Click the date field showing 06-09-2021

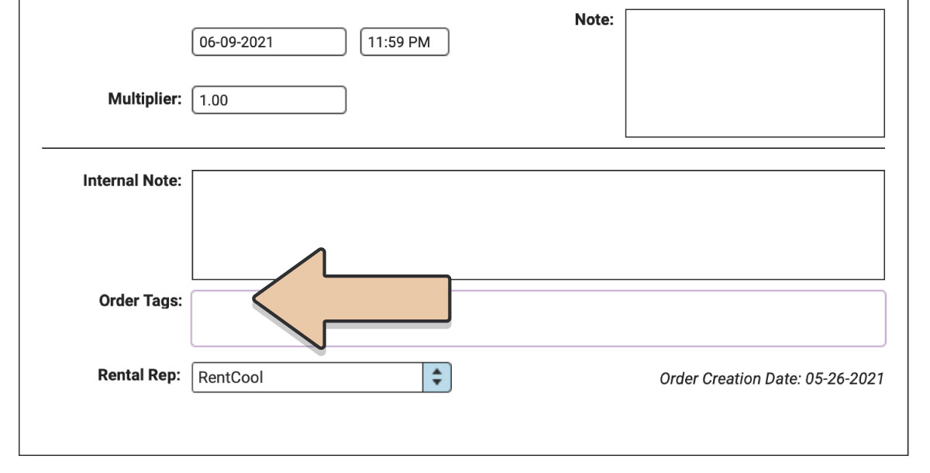(x=269, y=42)
